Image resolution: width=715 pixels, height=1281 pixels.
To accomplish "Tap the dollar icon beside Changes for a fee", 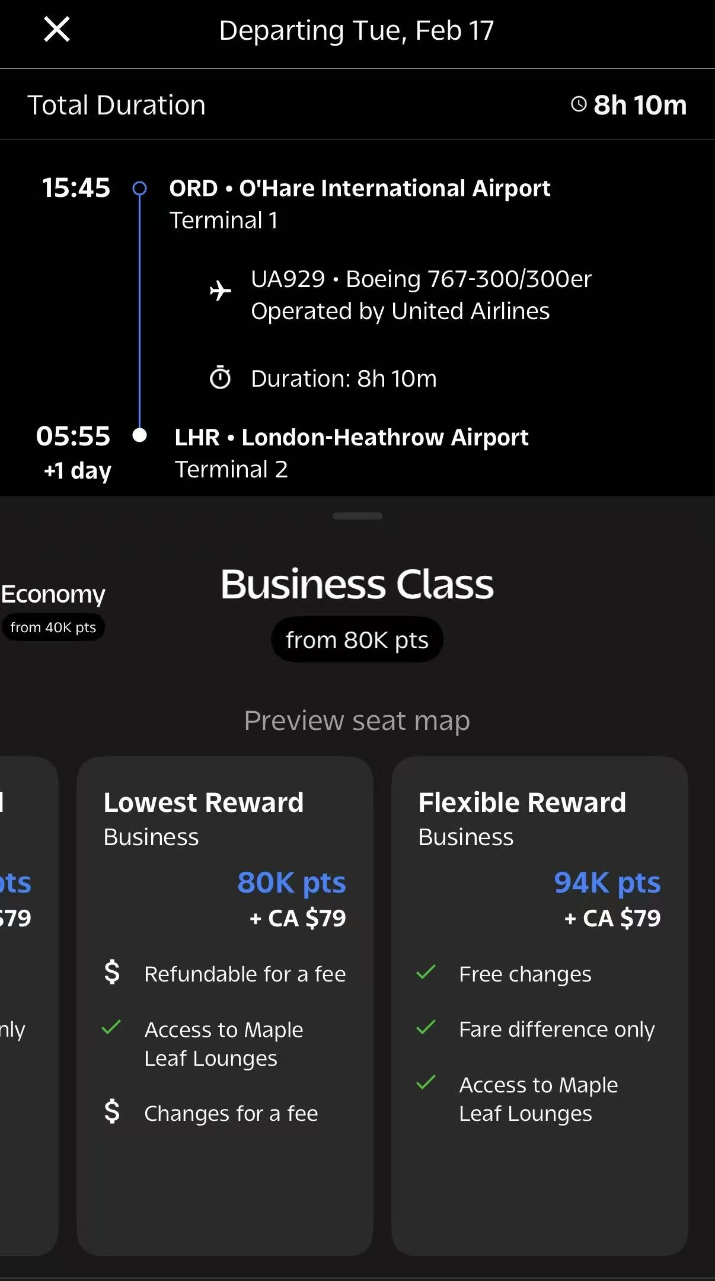I will tap(112, 1112).
